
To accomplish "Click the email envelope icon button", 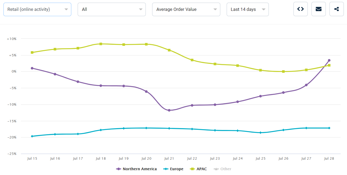I will pos(318,9).
